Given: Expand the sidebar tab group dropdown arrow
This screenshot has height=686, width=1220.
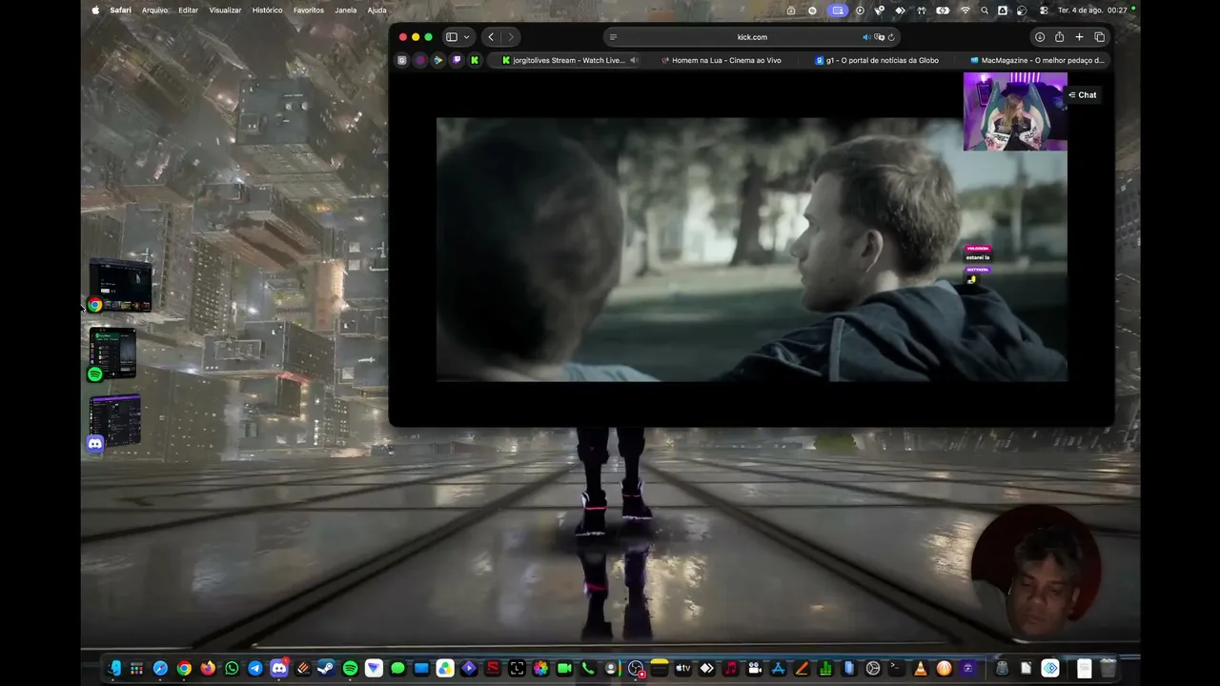Looking at the screenshot, I should click(x=466, y=37).
